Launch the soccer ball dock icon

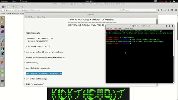coord(2,58)
